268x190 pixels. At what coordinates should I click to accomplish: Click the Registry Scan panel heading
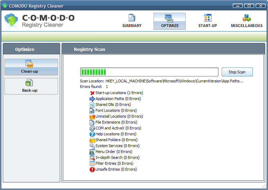click(x=89, y=49)
